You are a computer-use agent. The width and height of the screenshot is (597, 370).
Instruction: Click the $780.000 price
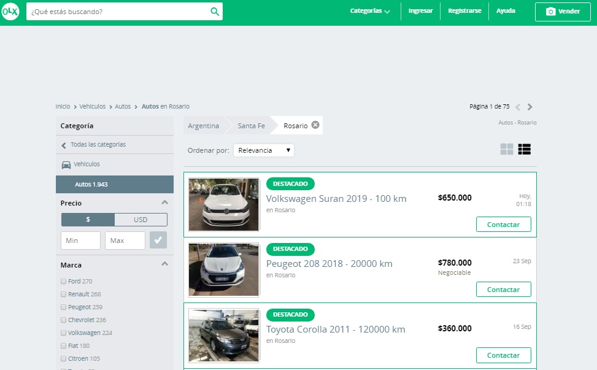(455, 263)
